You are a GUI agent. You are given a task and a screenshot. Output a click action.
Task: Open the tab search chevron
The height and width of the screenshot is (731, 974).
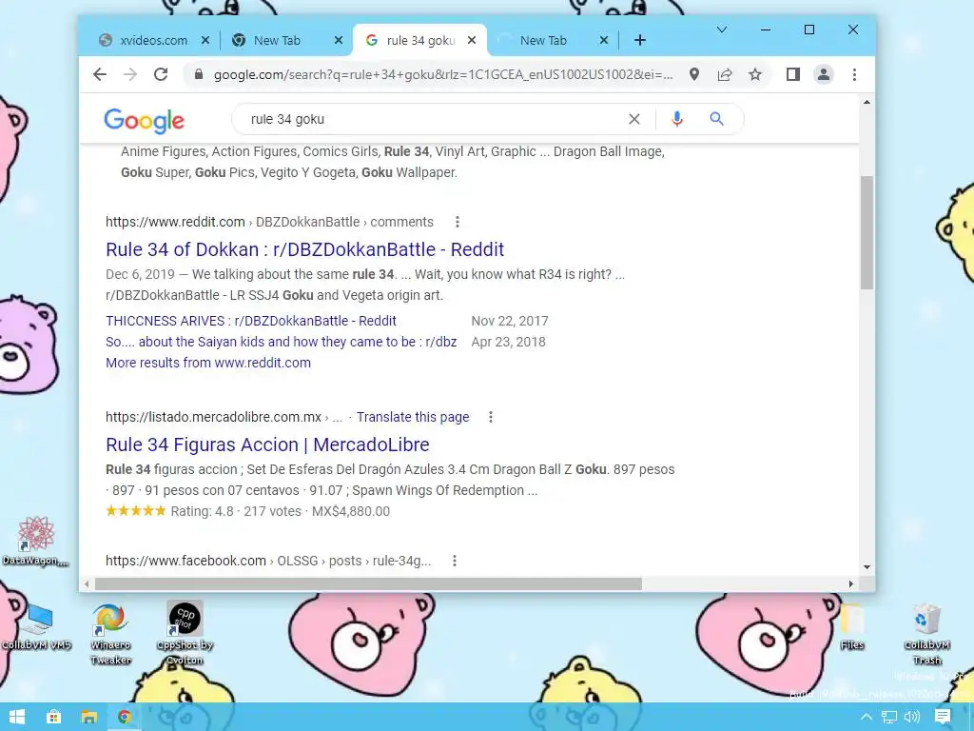(722, 30)
